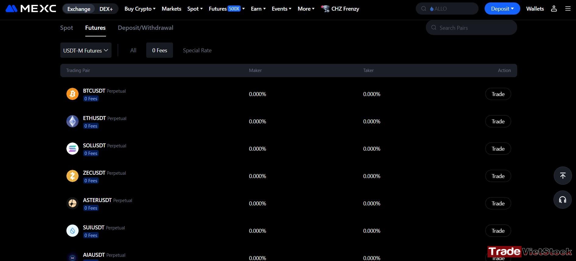Expand the More menu

[306, 9]
